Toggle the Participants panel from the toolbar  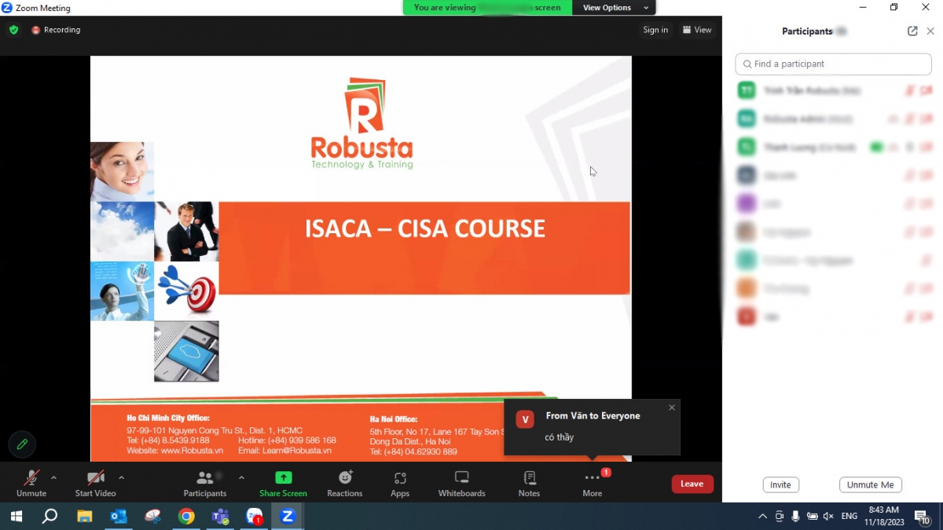(205, 482)
